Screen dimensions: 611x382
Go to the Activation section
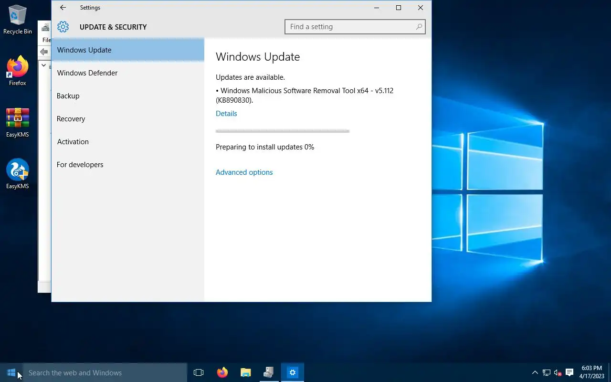[x=128, y=141]
